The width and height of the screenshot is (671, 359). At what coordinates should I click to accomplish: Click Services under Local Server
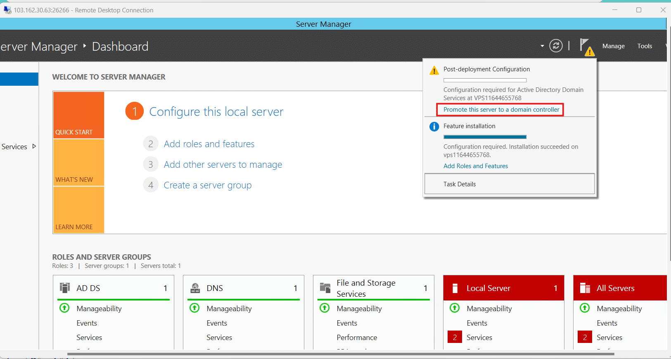point(479,338)
